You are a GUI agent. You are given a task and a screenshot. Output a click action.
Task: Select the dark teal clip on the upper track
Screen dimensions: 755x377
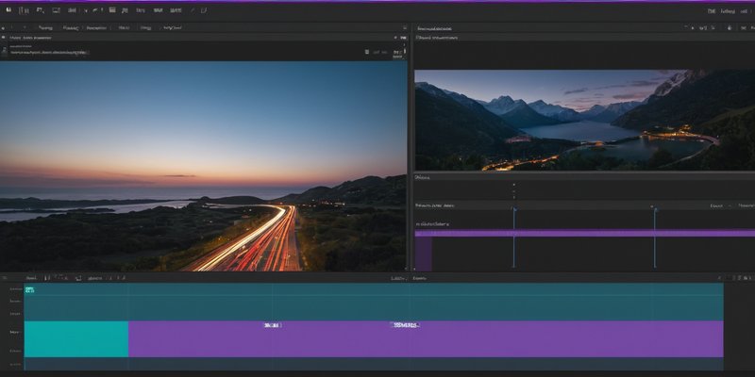[374, 302]
